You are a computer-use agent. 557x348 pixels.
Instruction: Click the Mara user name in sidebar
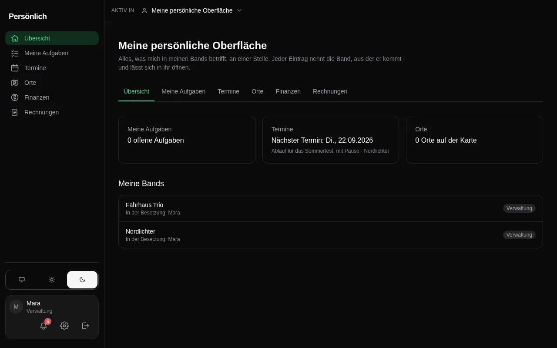34,303
